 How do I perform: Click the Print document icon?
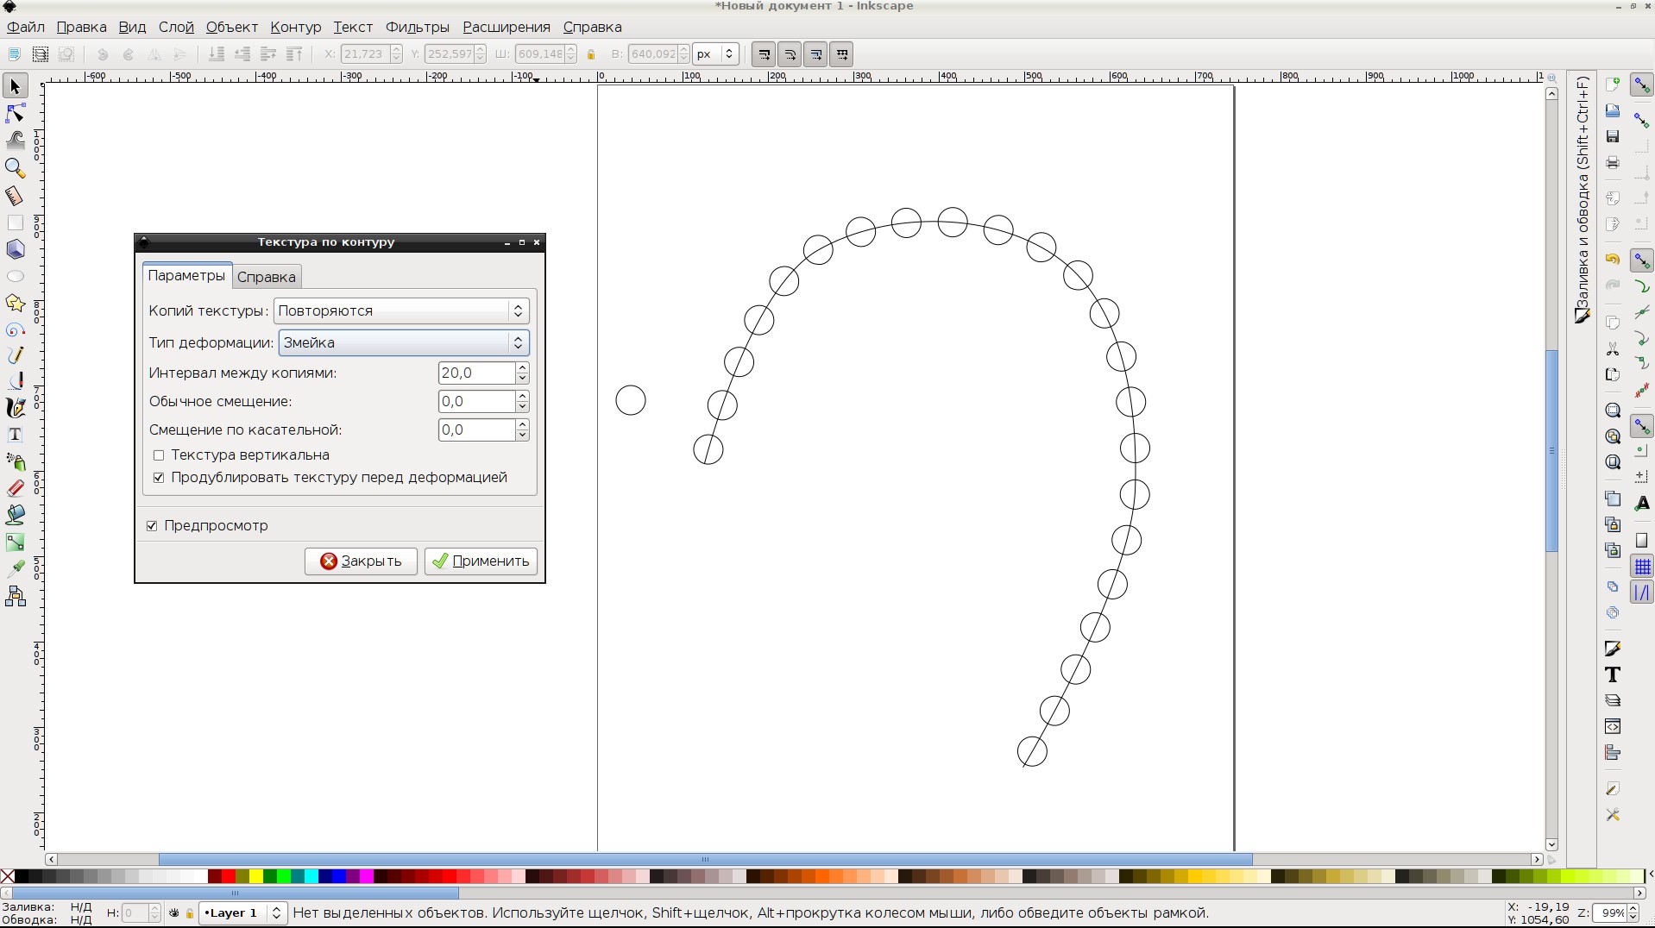(x=1612, y=163)
